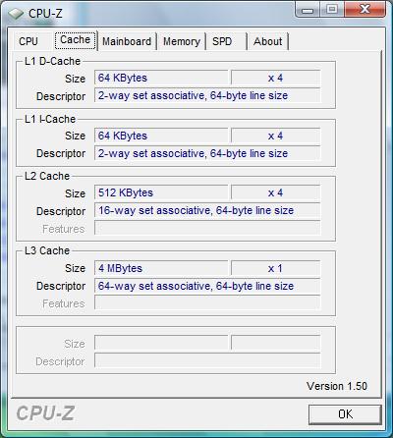Click the Version 1.50 text
Image resolution: width=393 pixels, height=438 pixels.
tap(337, 386)
